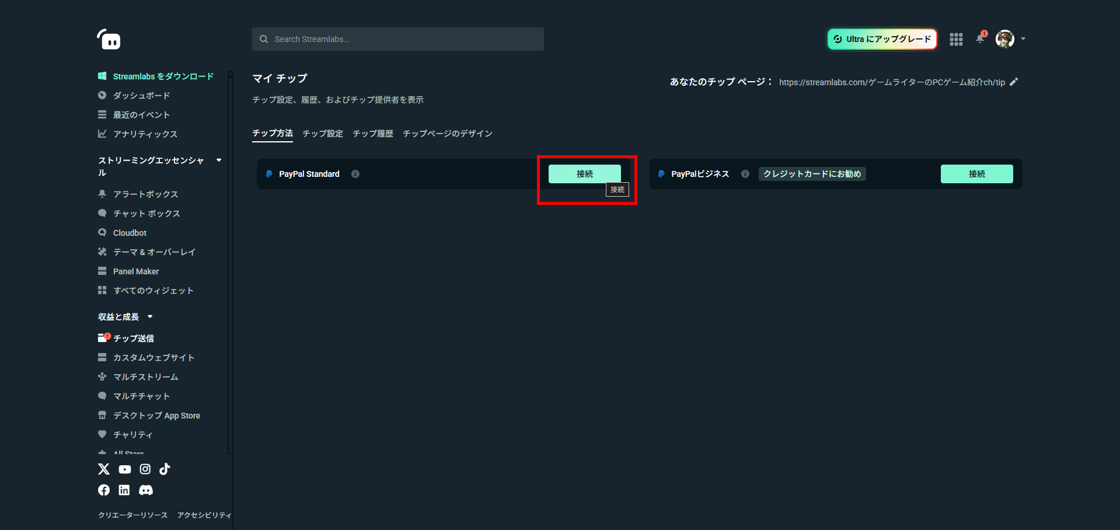Click 接続 button for PayPalビジネス

point(977,174)
